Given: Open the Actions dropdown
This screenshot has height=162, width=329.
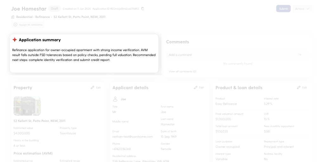Looking at the screenshot, I should [302, 9].
